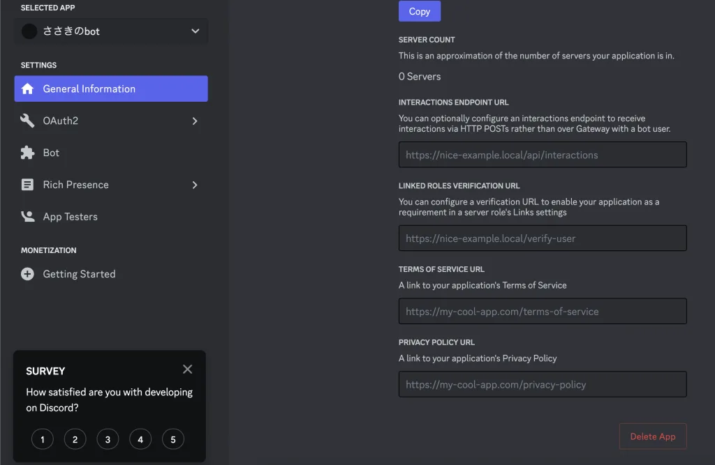Click the Rich Presence document icon
The image size is (715, 465).
click(27, 185)
